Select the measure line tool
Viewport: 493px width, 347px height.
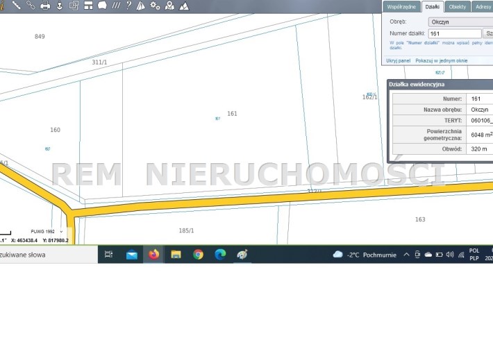[x=16, y=6]
